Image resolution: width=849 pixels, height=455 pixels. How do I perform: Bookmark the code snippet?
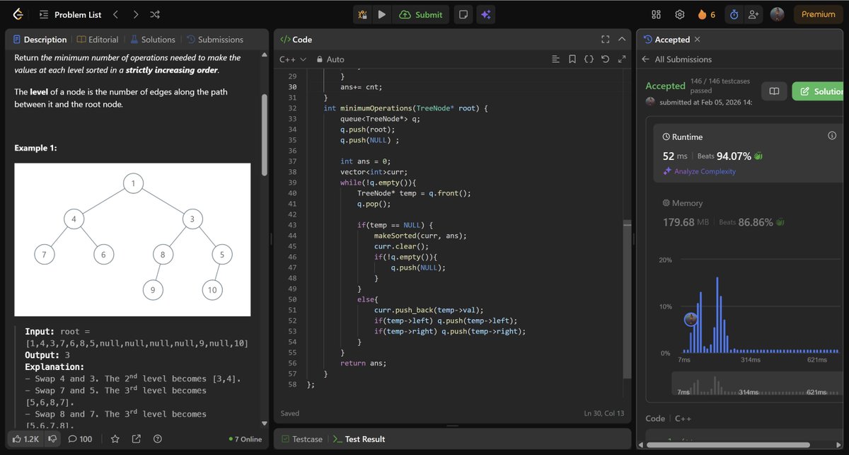pos(572,59)
